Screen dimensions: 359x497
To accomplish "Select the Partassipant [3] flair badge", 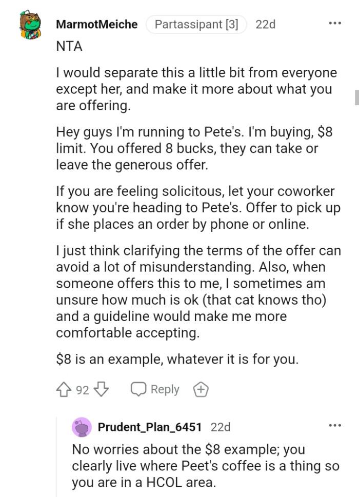I will pos(196,24).
